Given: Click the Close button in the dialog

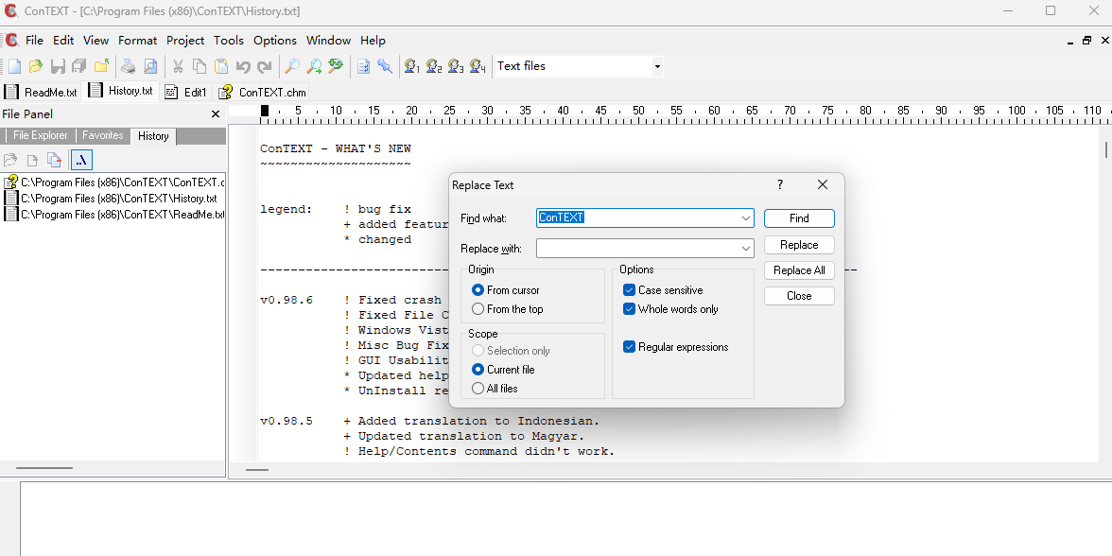Looking at the screenshot, I should click(x=799, y=296).
